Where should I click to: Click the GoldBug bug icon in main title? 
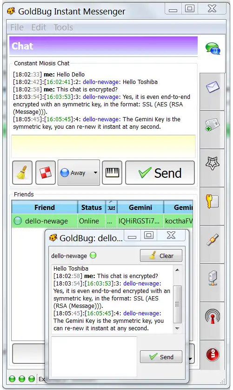[11, 11]
